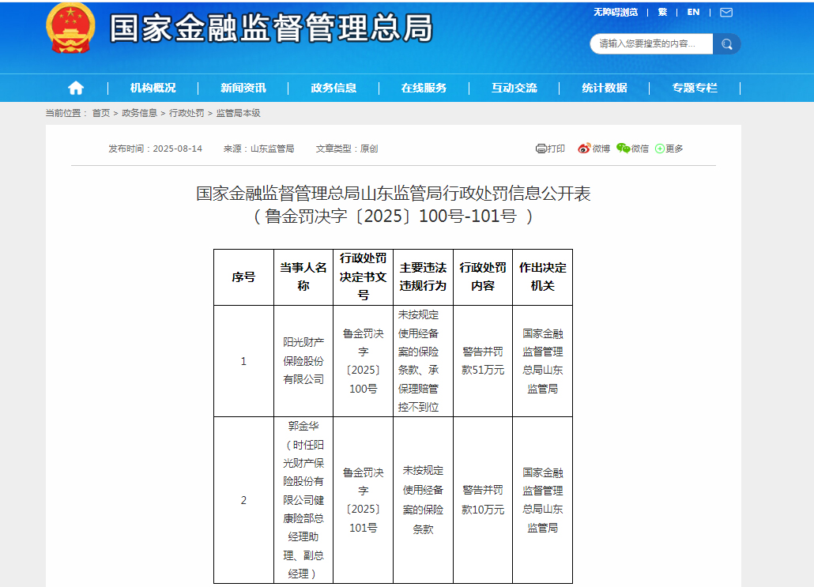Expand the 机构概况 navigation menu
This screenshot has height=587, width=814.
tap(153, 88)
